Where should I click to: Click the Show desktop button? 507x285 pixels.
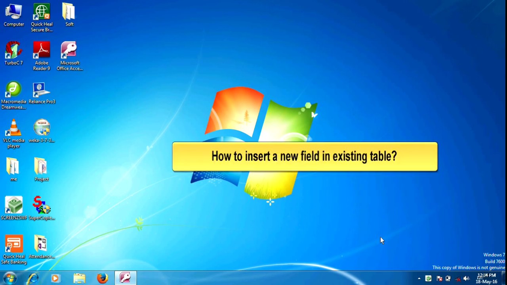pyautogui.click(x=504, y=278)
